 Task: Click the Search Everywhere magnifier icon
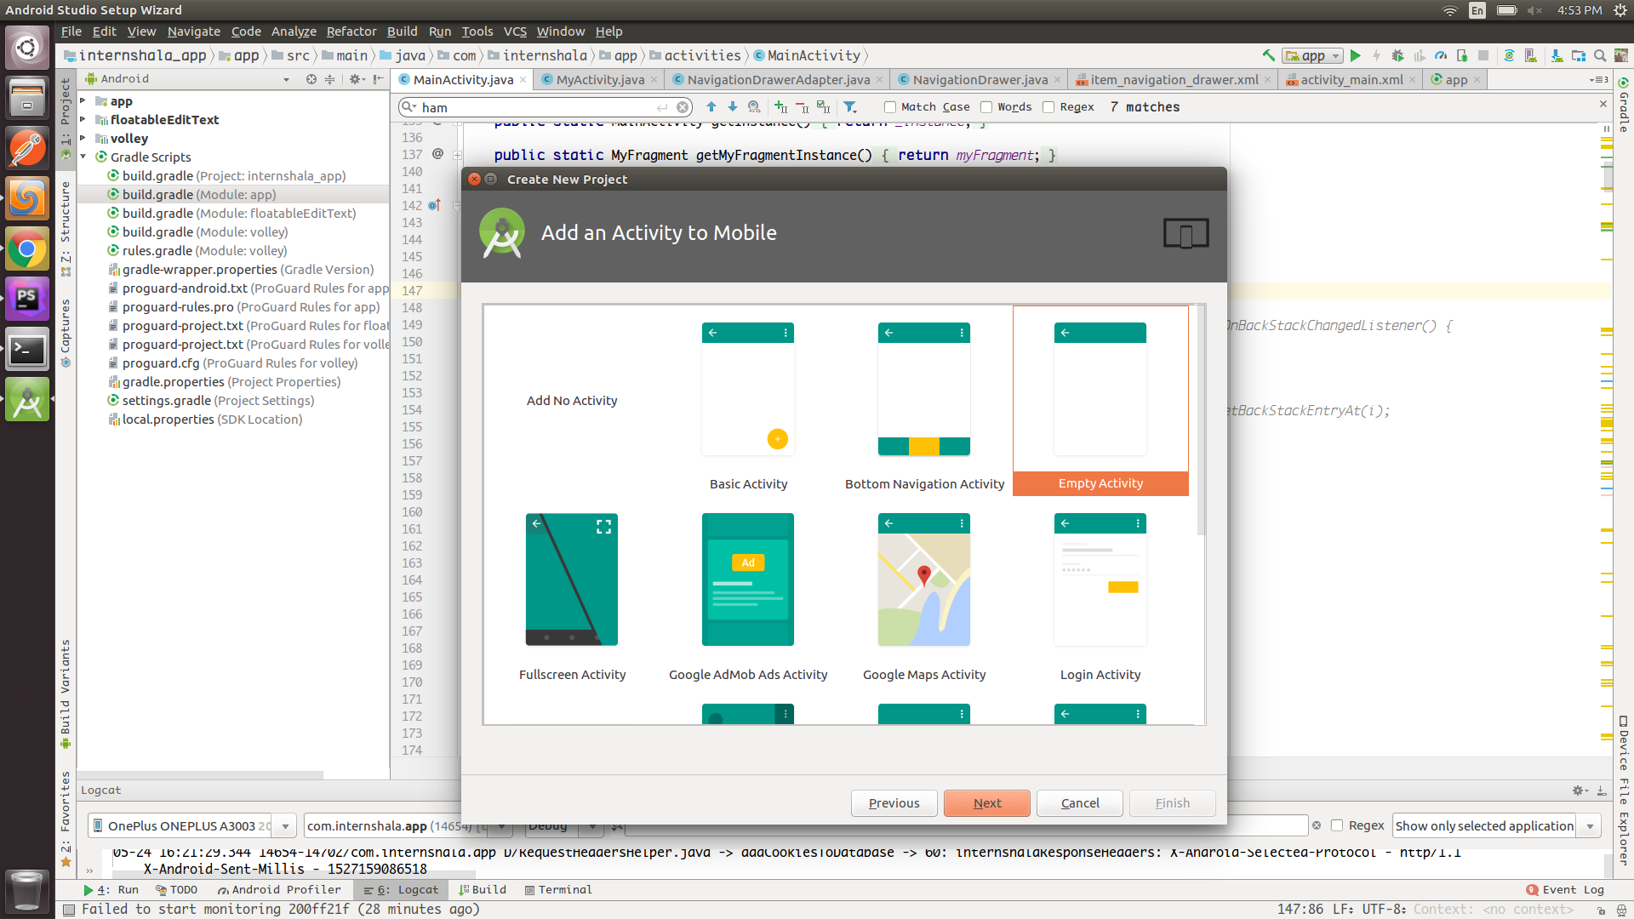point(1600,55)
